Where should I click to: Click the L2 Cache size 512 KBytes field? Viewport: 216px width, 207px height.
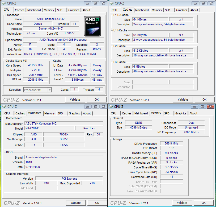click(150, 51)
